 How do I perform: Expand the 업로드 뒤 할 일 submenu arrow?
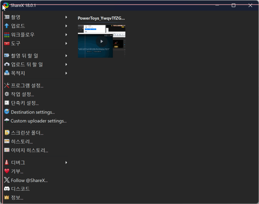coord(66,64)
